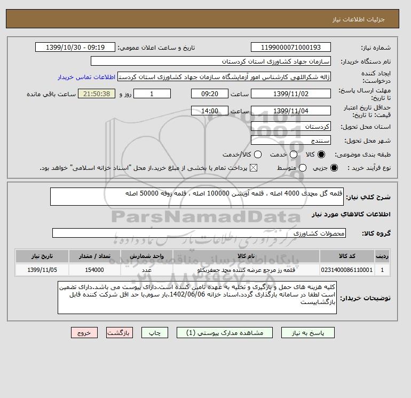Click the ردیف column header
Screen dimensions: 411x398
click(382, 256)
